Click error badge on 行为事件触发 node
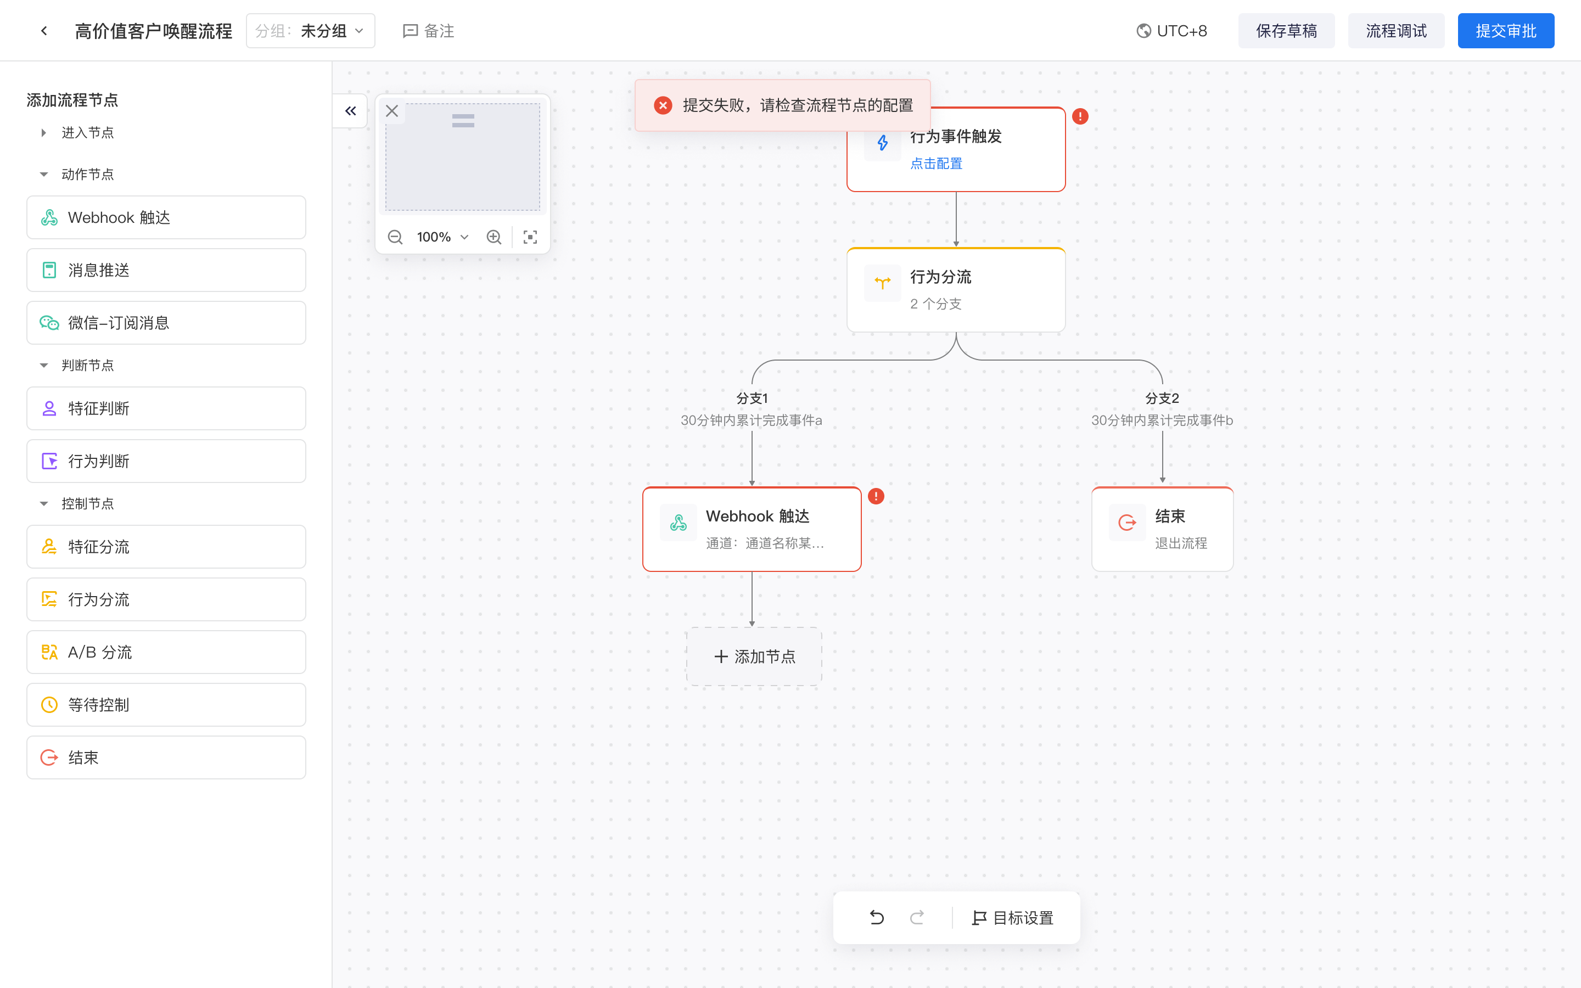 click(x=1080, y=116)
